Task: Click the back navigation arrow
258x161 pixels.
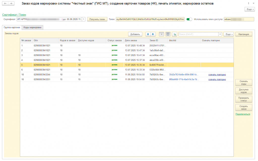Action: click(x=5, y=3)
